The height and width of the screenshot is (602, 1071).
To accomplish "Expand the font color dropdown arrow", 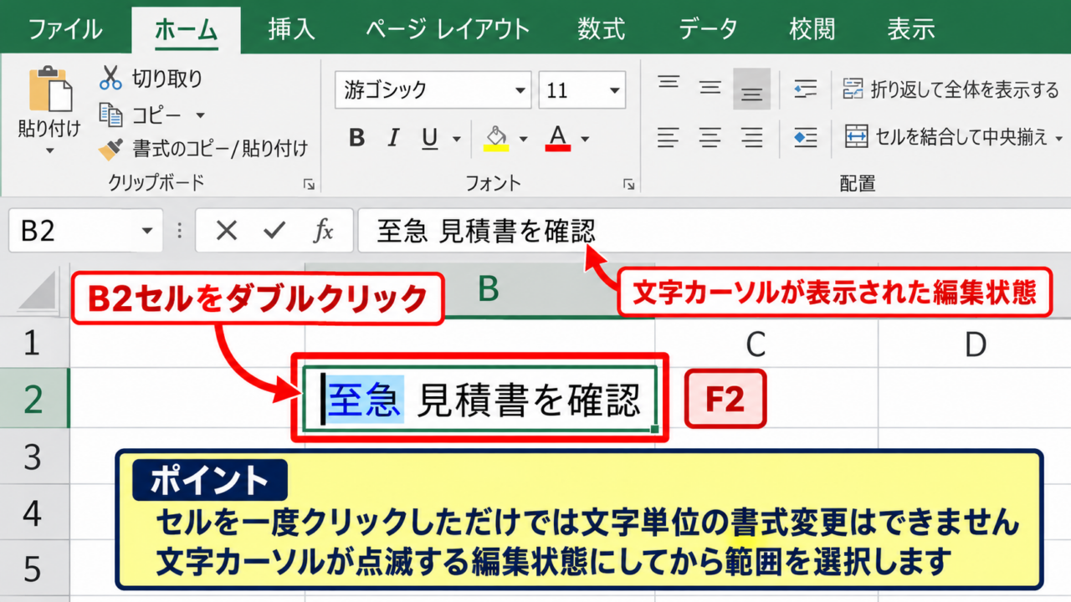I will (585, 139).
